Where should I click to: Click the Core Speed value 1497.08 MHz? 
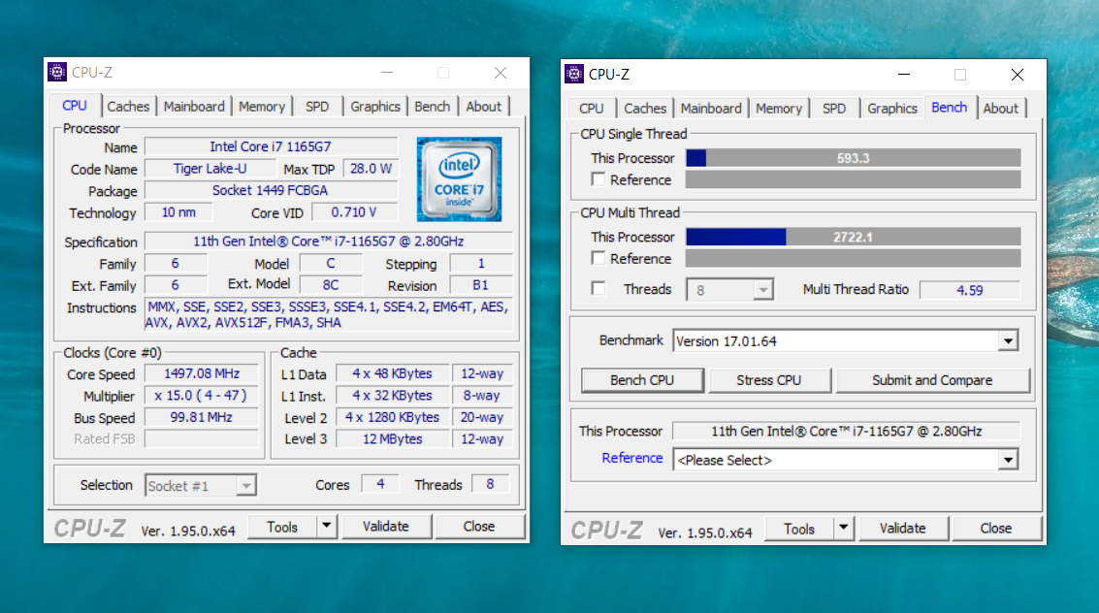[202, 374]
